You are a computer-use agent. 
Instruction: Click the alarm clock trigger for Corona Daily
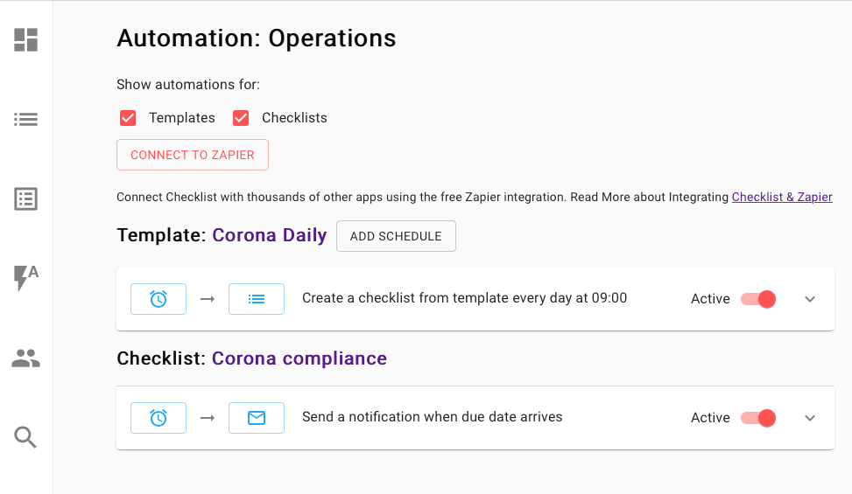pos(158,299)
